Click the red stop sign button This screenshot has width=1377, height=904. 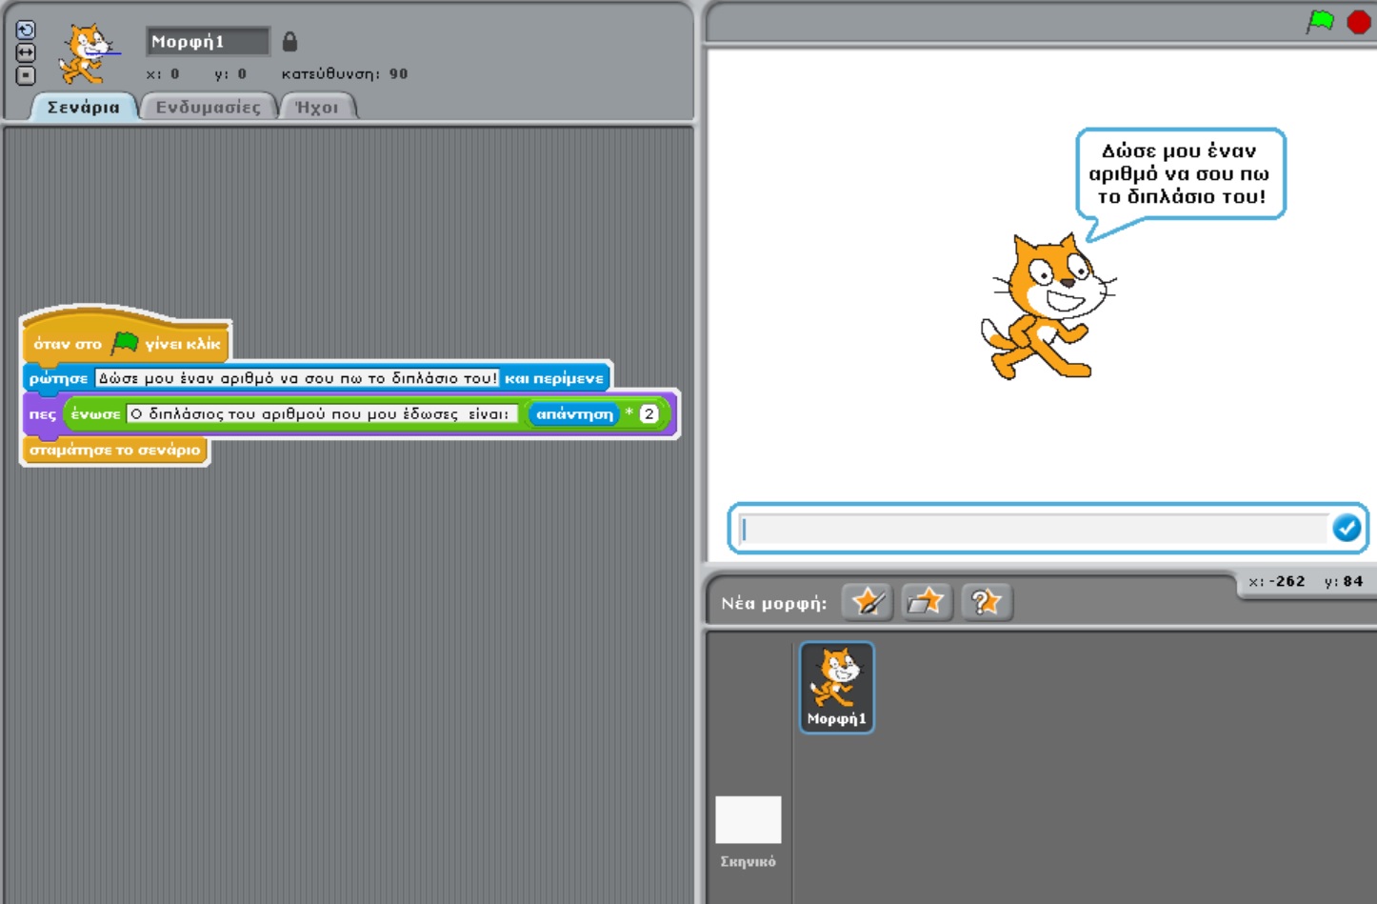(1359, 21)
